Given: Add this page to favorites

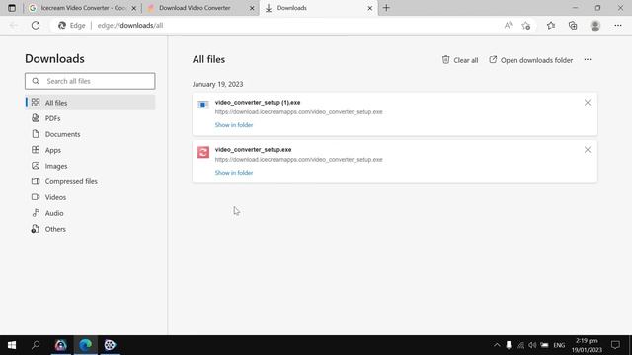Looking at the screenshot, I should 526,26.
